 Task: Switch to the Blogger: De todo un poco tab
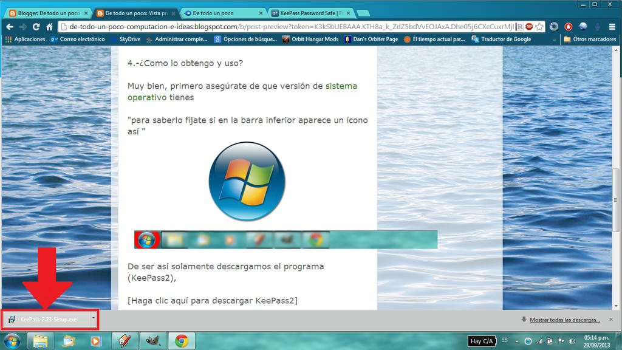click(49, 13)
